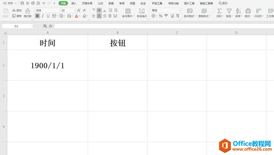Open the fill color picker arrow

(x=72, y=16)
